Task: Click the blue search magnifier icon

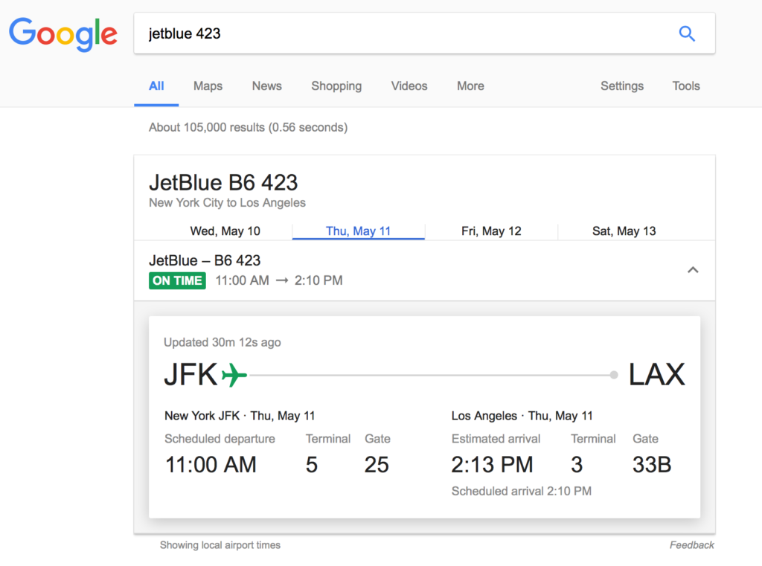Action: tap(687, 33)
